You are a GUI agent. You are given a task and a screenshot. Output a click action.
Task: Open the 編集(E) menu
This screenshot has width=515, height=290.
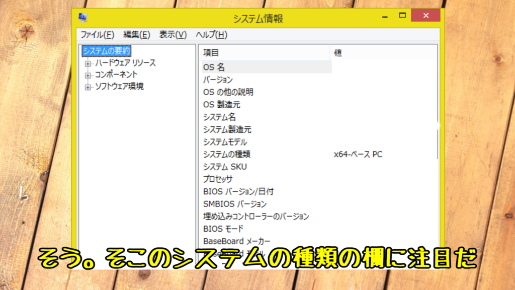click(137, 35)
